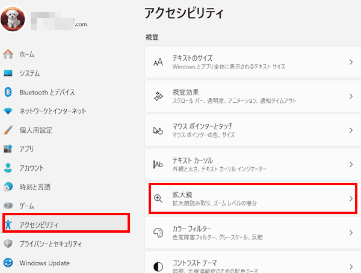Screen dimensions: 361x273
Task: Expand コントラスト テーマ chevron arrow
Action: tap(351, 267)
